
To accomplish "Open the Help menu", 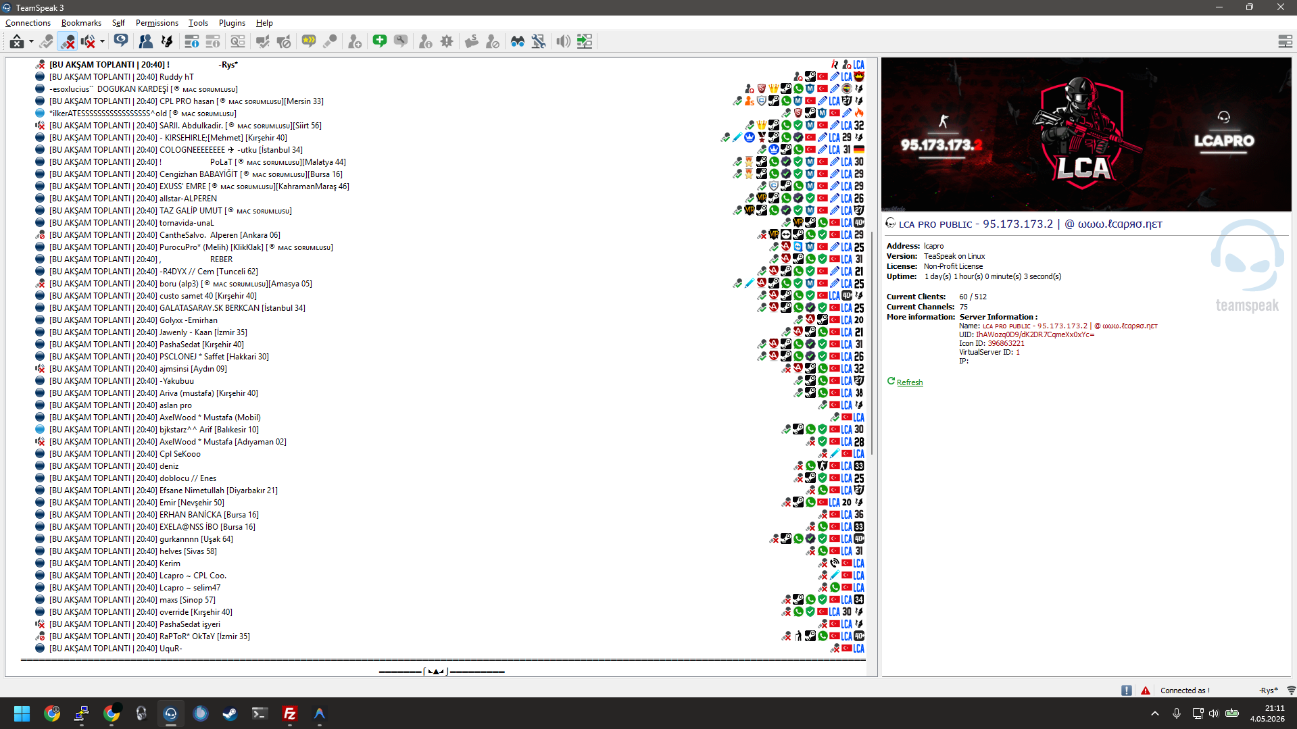I will pos(264,23).
